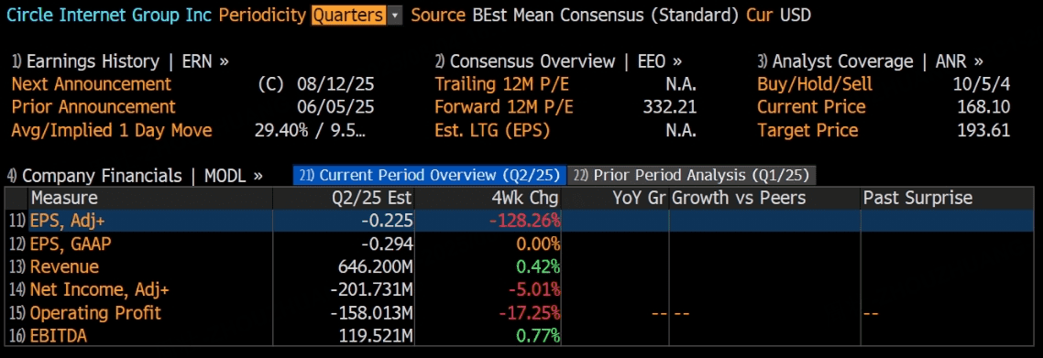
Task: Select the EBITDA measure row
Action: click(521, 335)
